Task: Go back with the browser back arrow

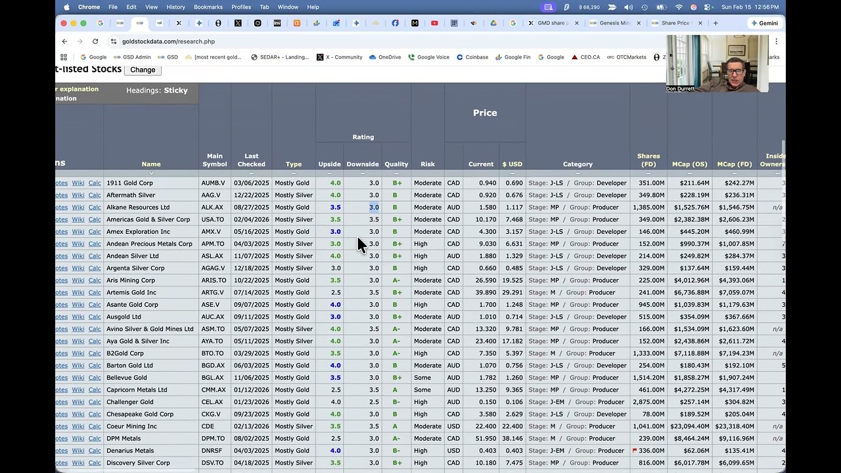Action: (x=64, y=41)
